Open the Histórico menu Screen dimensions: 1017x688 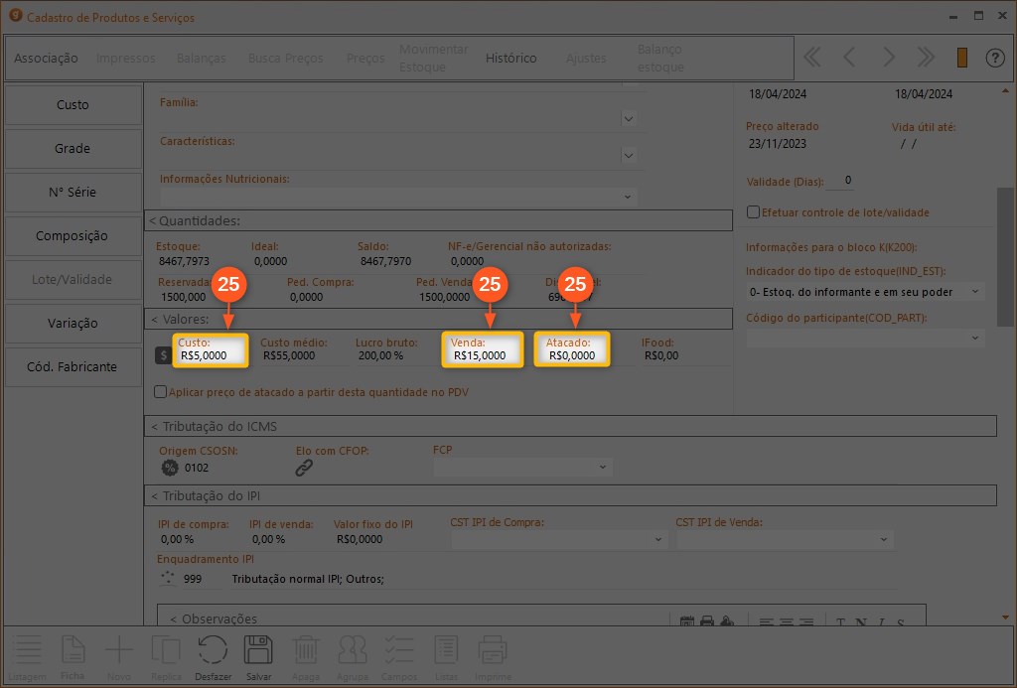pos(510,59)
